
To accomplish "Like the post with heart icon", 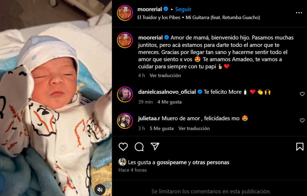I will [x=123, y=147].
